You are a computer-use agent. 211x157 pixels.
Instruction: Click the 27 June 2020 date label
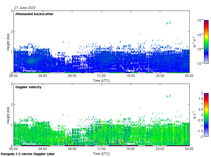[25, 8]
